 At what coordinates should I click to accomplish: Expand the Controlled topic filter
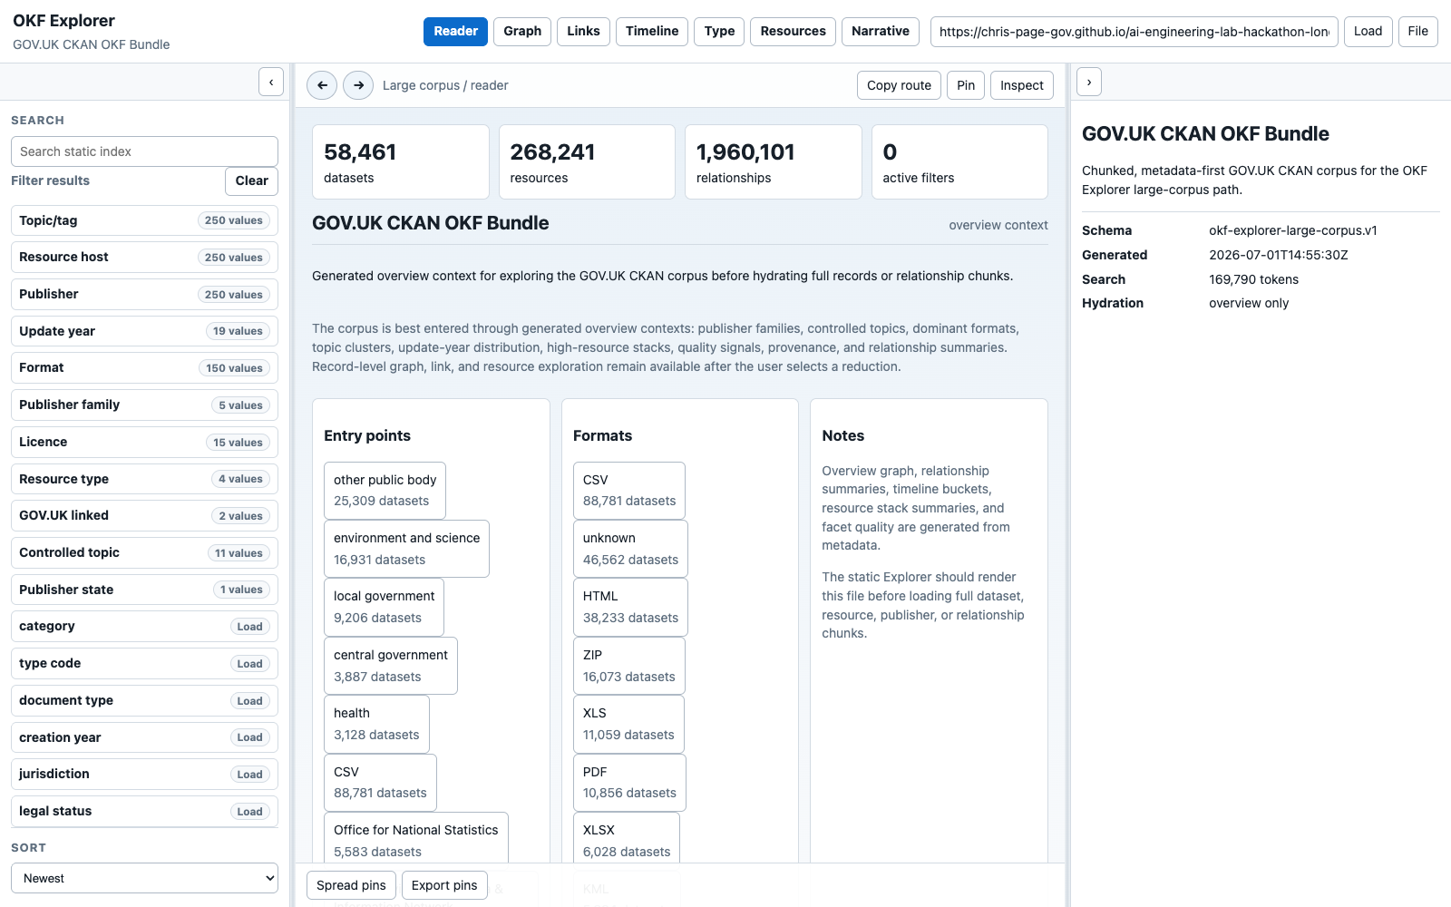pos(144,552)
